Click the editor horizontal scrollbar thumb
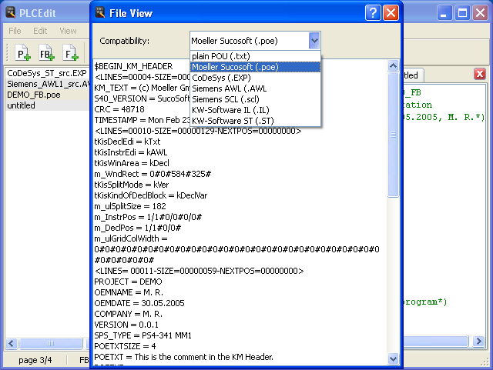This screenshot has width=493, height=370. pyautogui.click(x=436, y=341)
